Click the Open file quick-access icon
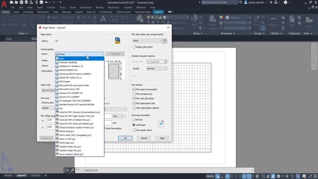Image resolution: width=318 pixels, height=179 pixels. (x=16, y=2)
